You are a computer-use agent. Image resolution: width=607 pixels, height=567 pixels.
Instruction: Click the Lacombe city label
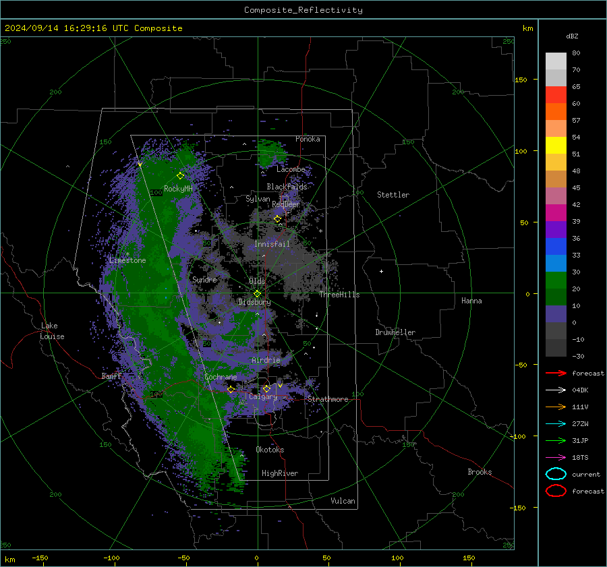pyautogui.click(x=291, y=169)
